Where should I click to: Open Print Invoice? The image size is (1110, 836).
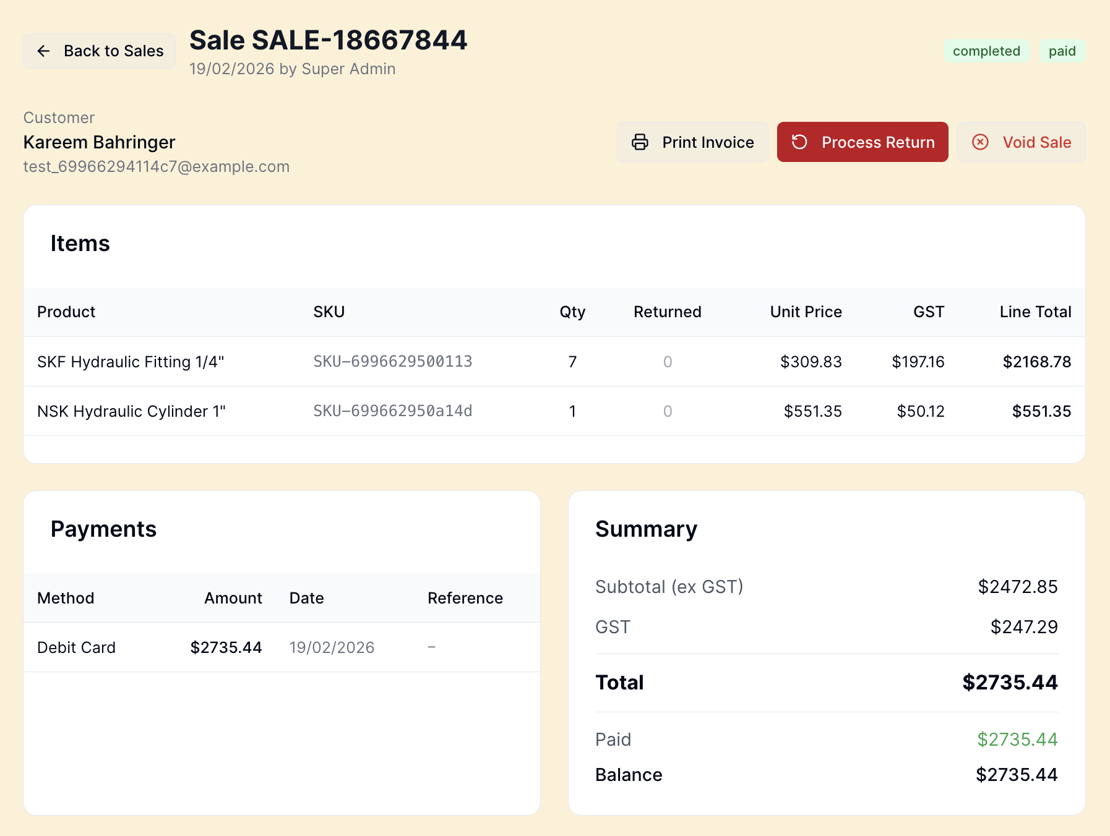[692, 142]
